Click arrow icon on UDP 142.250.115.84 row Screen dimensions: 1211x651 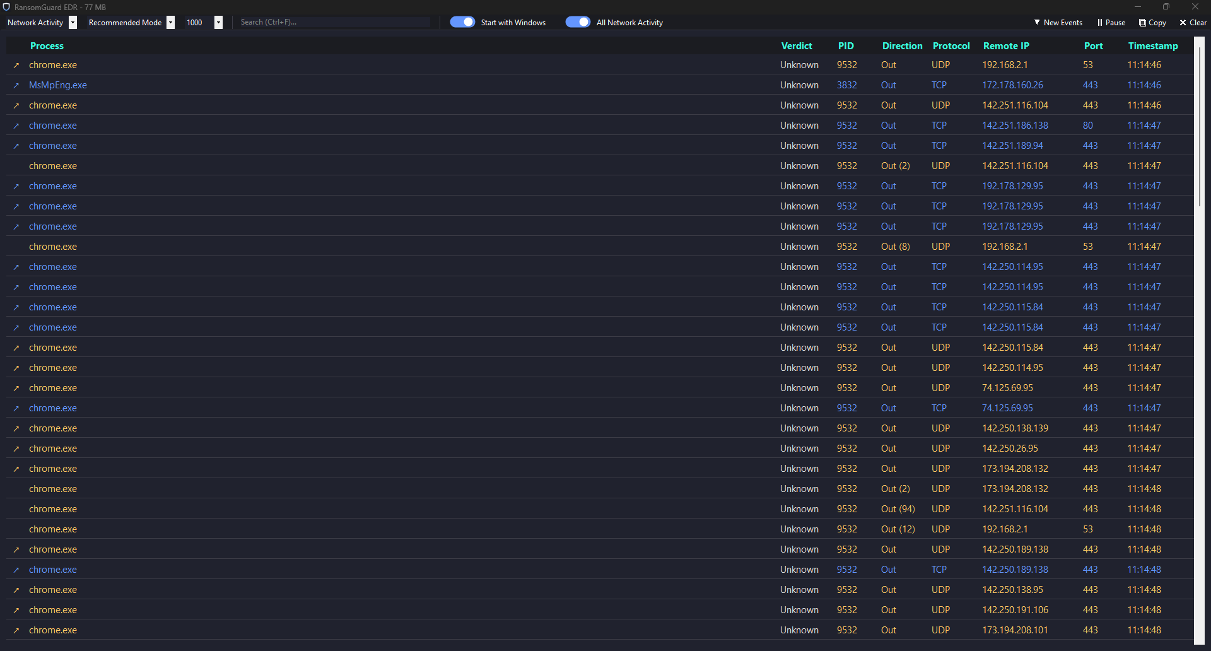16,348
